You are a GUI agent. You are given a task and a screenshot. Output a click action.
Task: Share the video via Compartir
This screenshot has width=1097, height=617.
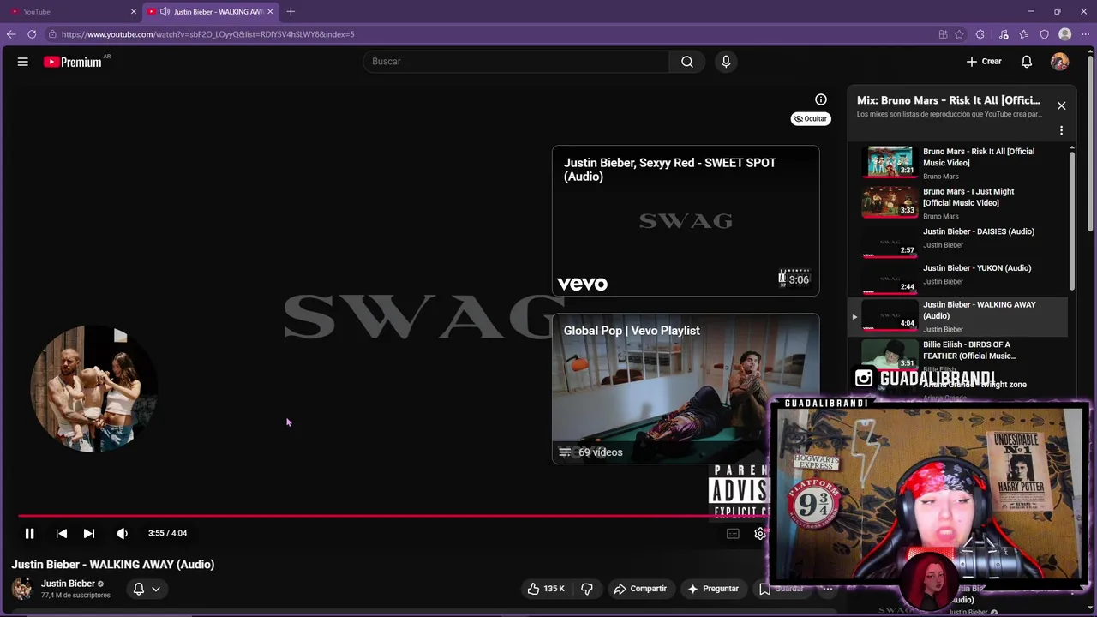pos(640,589)
